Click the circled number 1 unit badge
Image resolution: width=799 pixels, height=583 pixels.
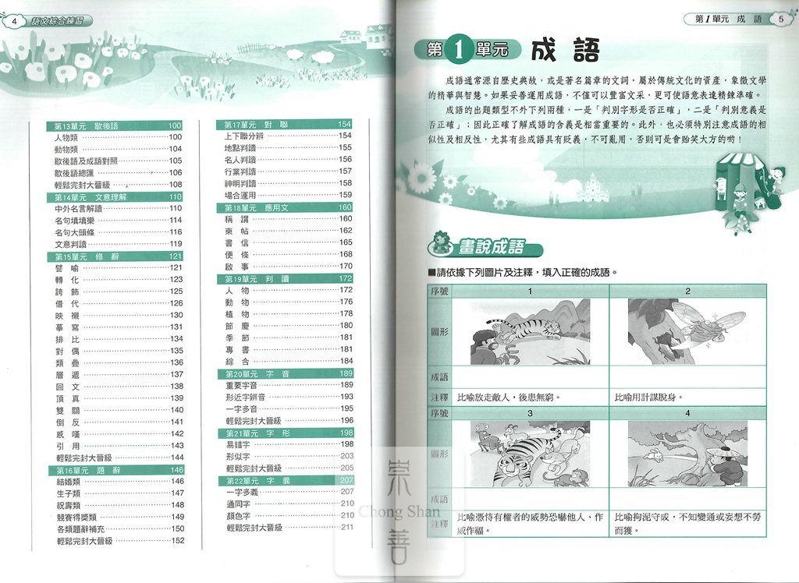coord(459,49)
